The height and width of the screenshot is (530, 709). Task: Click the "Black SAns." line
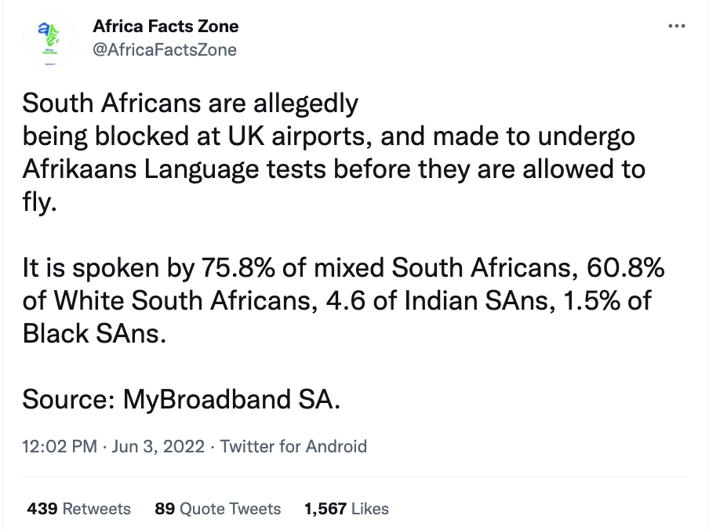tap(95, 333)
